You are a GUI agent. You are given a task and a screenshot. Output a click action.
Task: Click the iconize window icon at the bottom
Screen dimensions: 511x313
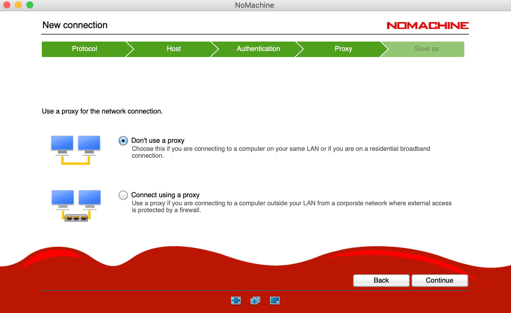click(x=275, y=300)
